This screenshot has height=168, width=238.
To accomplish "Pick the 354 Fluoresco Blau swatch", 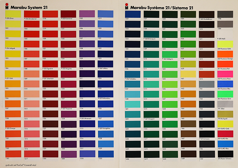I will (226, 84).
